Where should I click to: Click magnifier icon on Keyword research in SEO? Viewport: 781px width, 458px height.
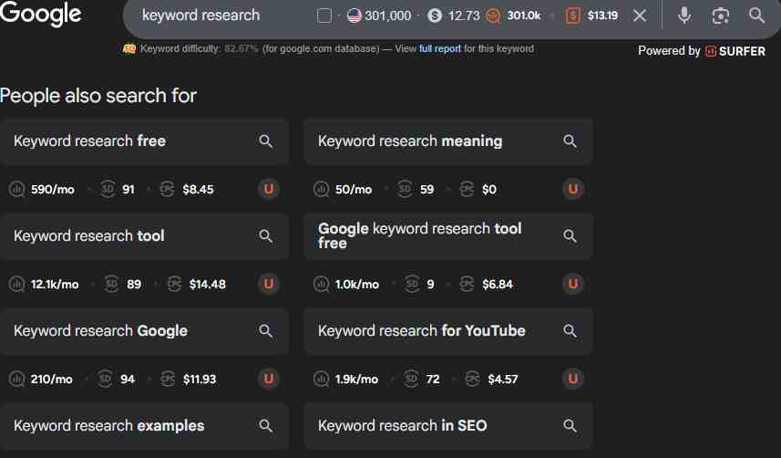(x=570, y=425)
